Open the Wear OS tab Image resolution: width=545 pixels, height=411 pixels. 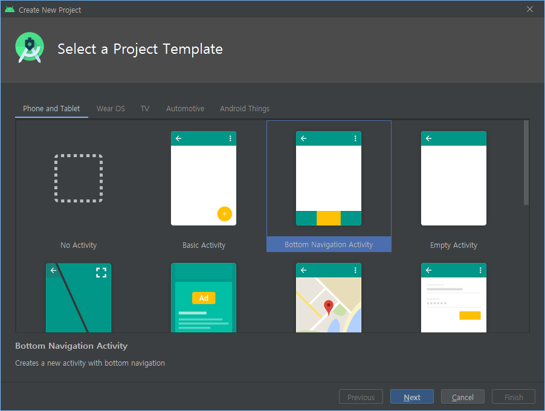pos(111,108)
